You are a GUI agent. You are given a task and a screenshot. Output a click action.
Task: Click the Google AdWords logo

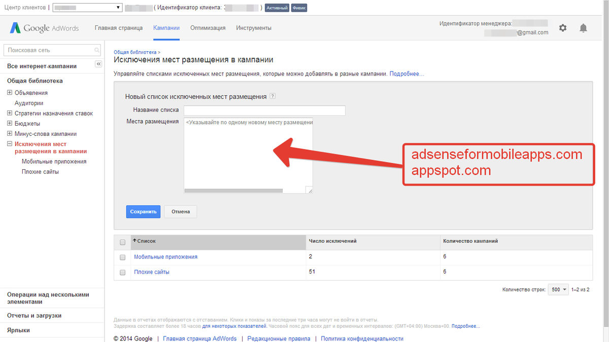click(44, 28)
